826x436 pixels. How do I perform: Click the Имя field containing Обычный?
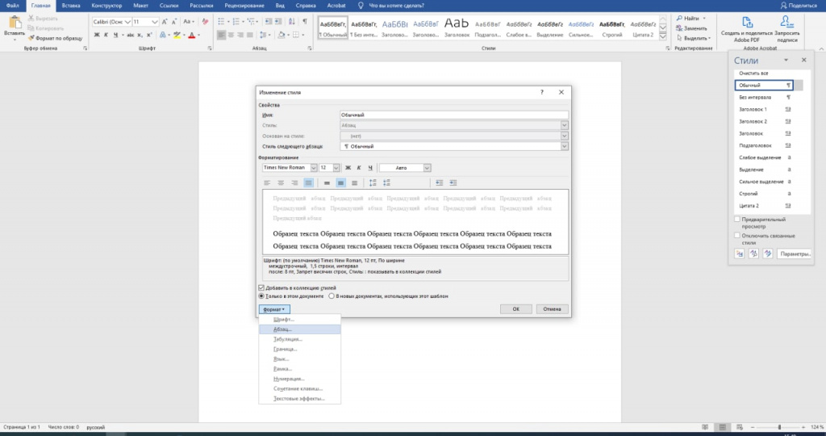(453, 115)
